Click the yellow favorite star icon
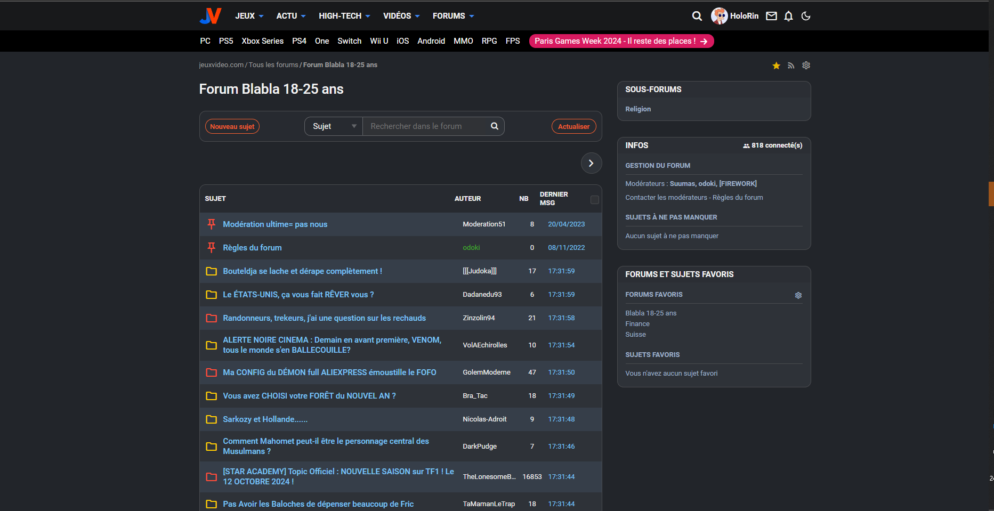The height and width of the screenshot is (511, 994). tap(776, 66)
